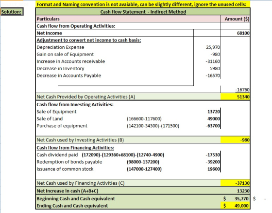The height and width of the screenshot is (213, 272).
Task: Select the value 13720
Action: [x=214, y=112]
